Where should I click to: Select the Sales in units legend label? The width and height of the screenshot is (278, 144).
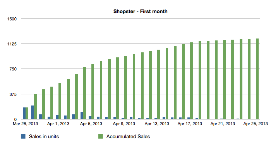point(44,136)
